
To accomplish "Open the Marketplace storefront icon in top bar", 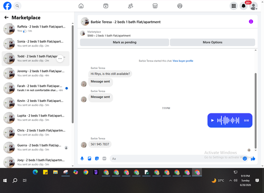I will click(x=155, y=6).
